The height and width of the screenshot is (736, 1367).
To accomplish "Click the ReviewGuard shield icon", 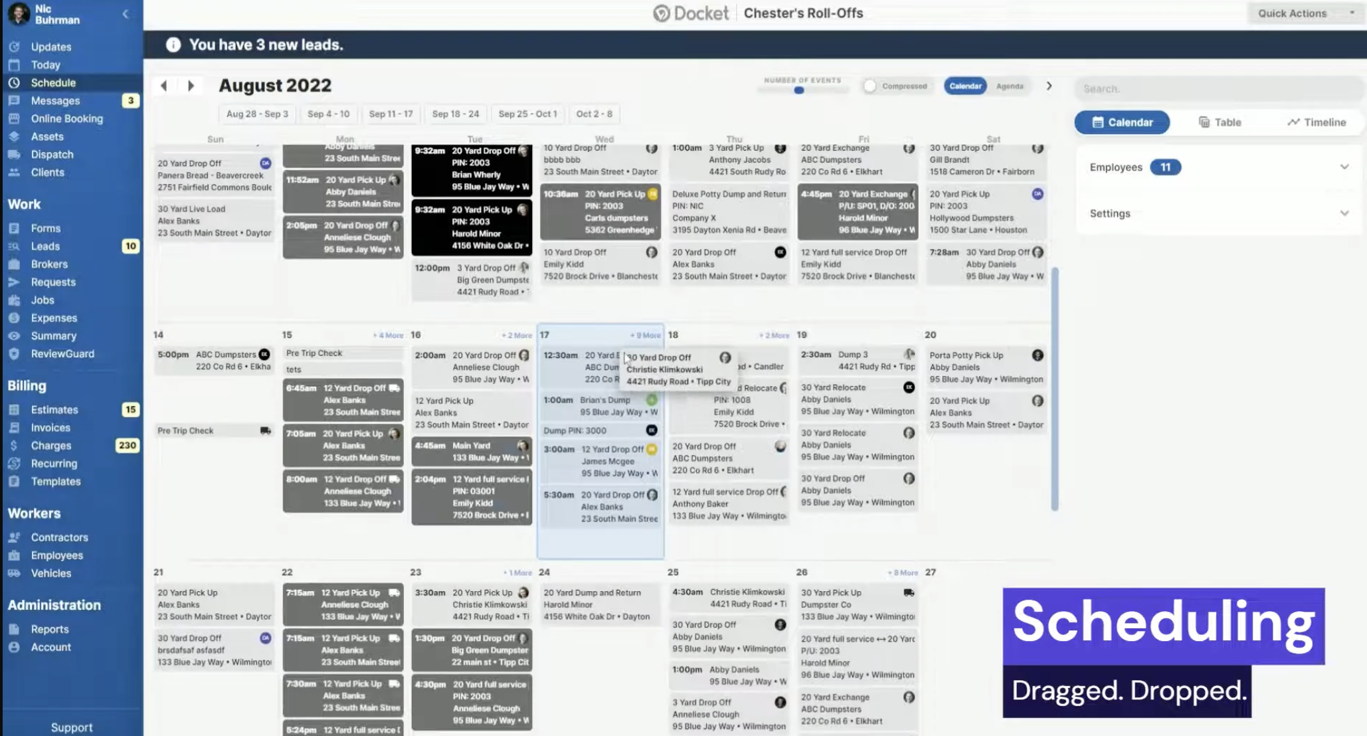I will (14, 354).
